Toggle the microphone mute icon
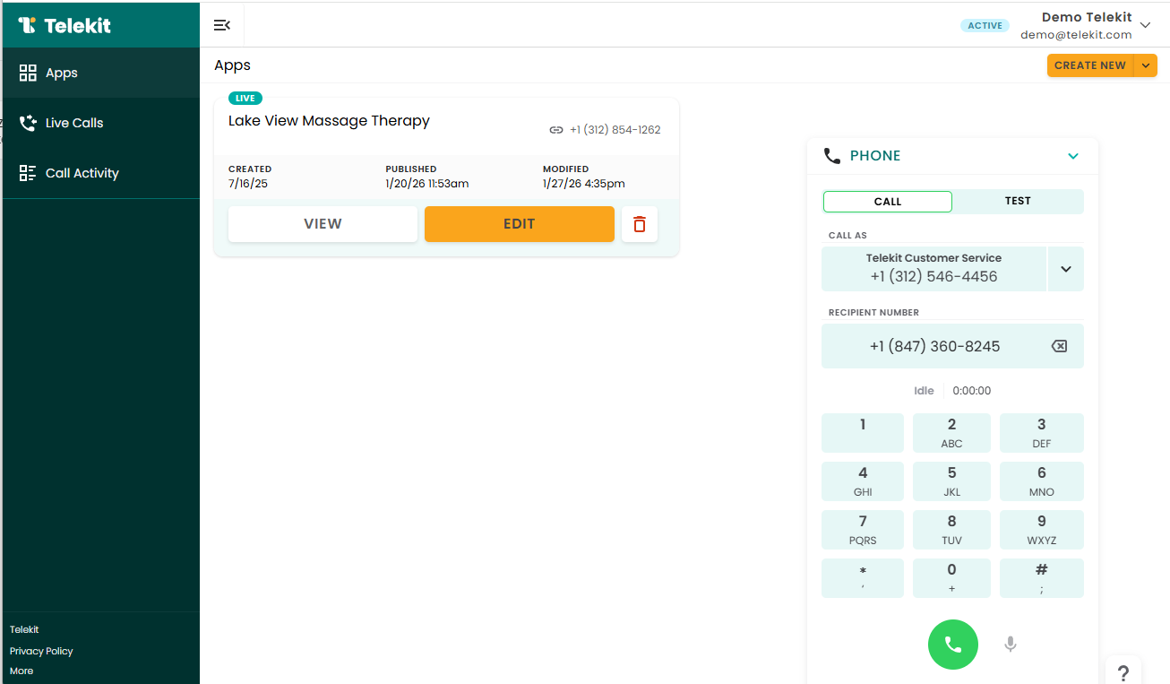 (x=1011, y=645)
